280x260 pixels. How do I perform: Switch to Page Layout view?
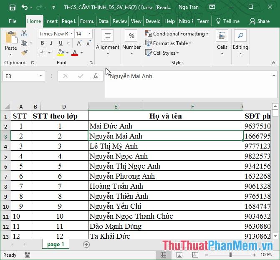pyautogui.click(x=179, y=255)
